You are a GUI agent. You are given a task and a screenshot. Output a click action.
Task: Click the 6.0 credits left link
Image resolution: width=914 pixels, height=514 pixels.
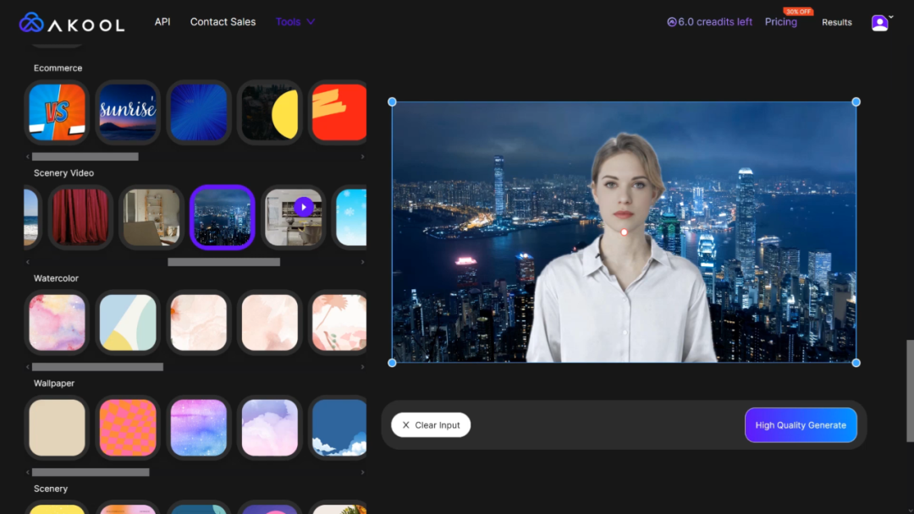pos(709,22)
